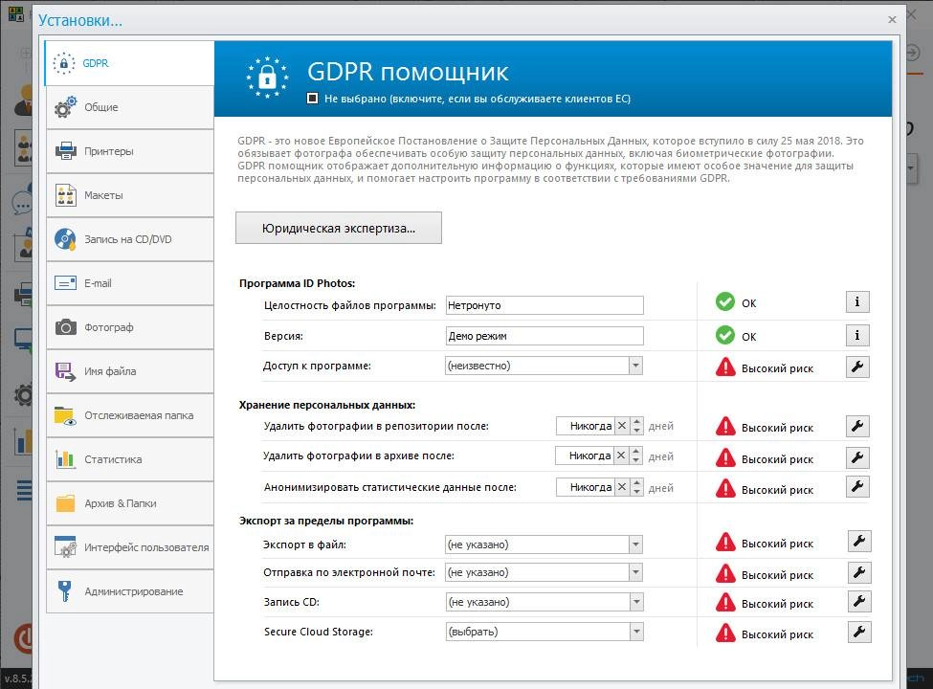This screenshot has height=689, width=933.
Task: Click wrench icon for Доступ к программе
Action: pyautogui.click(x=857, y=367)
